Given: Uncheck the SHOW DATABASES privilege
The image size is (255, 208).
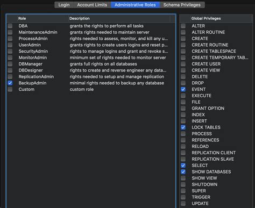Looking at the screenshot, I should coord(183,172).
